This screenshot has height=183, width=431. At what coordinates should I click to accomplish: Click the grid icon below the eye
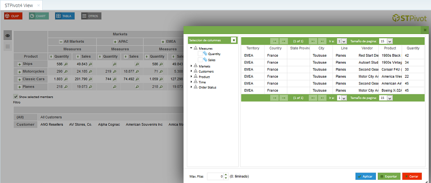[x=8, y=47]
